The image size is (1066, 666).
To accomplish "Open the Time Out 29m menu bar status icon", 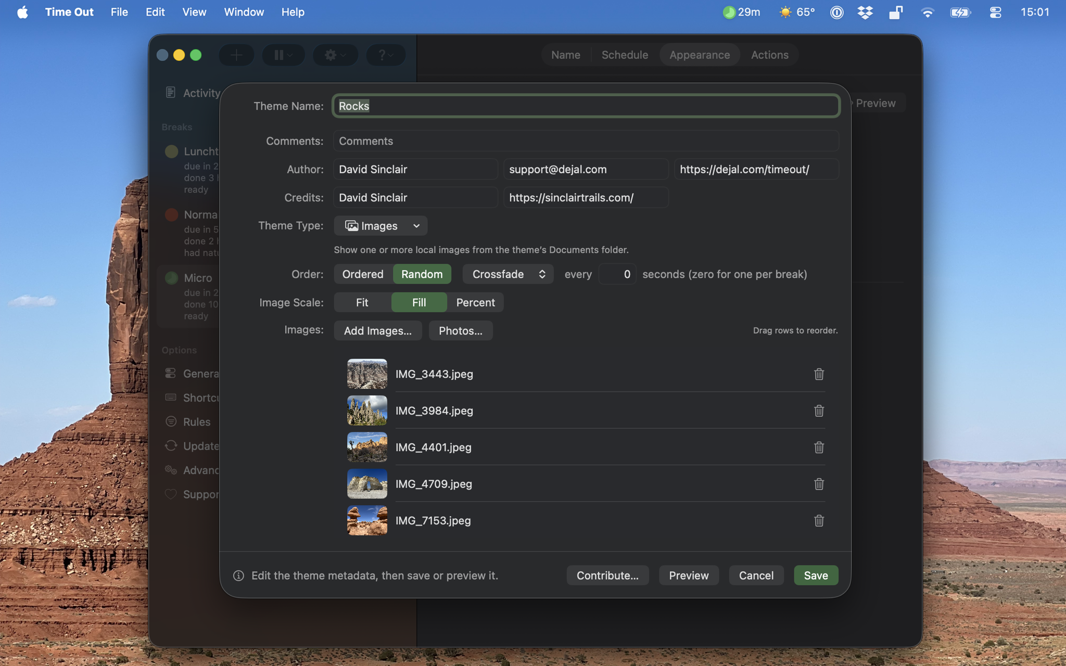I will pos(741,12).
